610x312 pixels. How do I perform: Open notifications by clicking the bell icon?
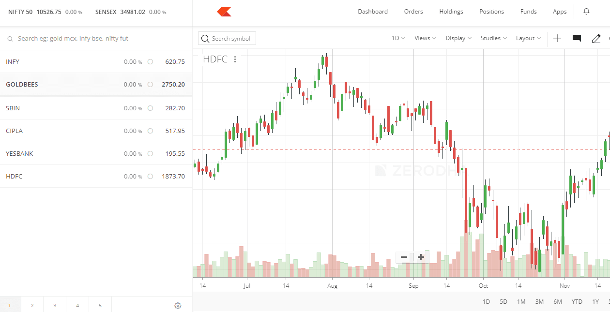pos(586,11)
